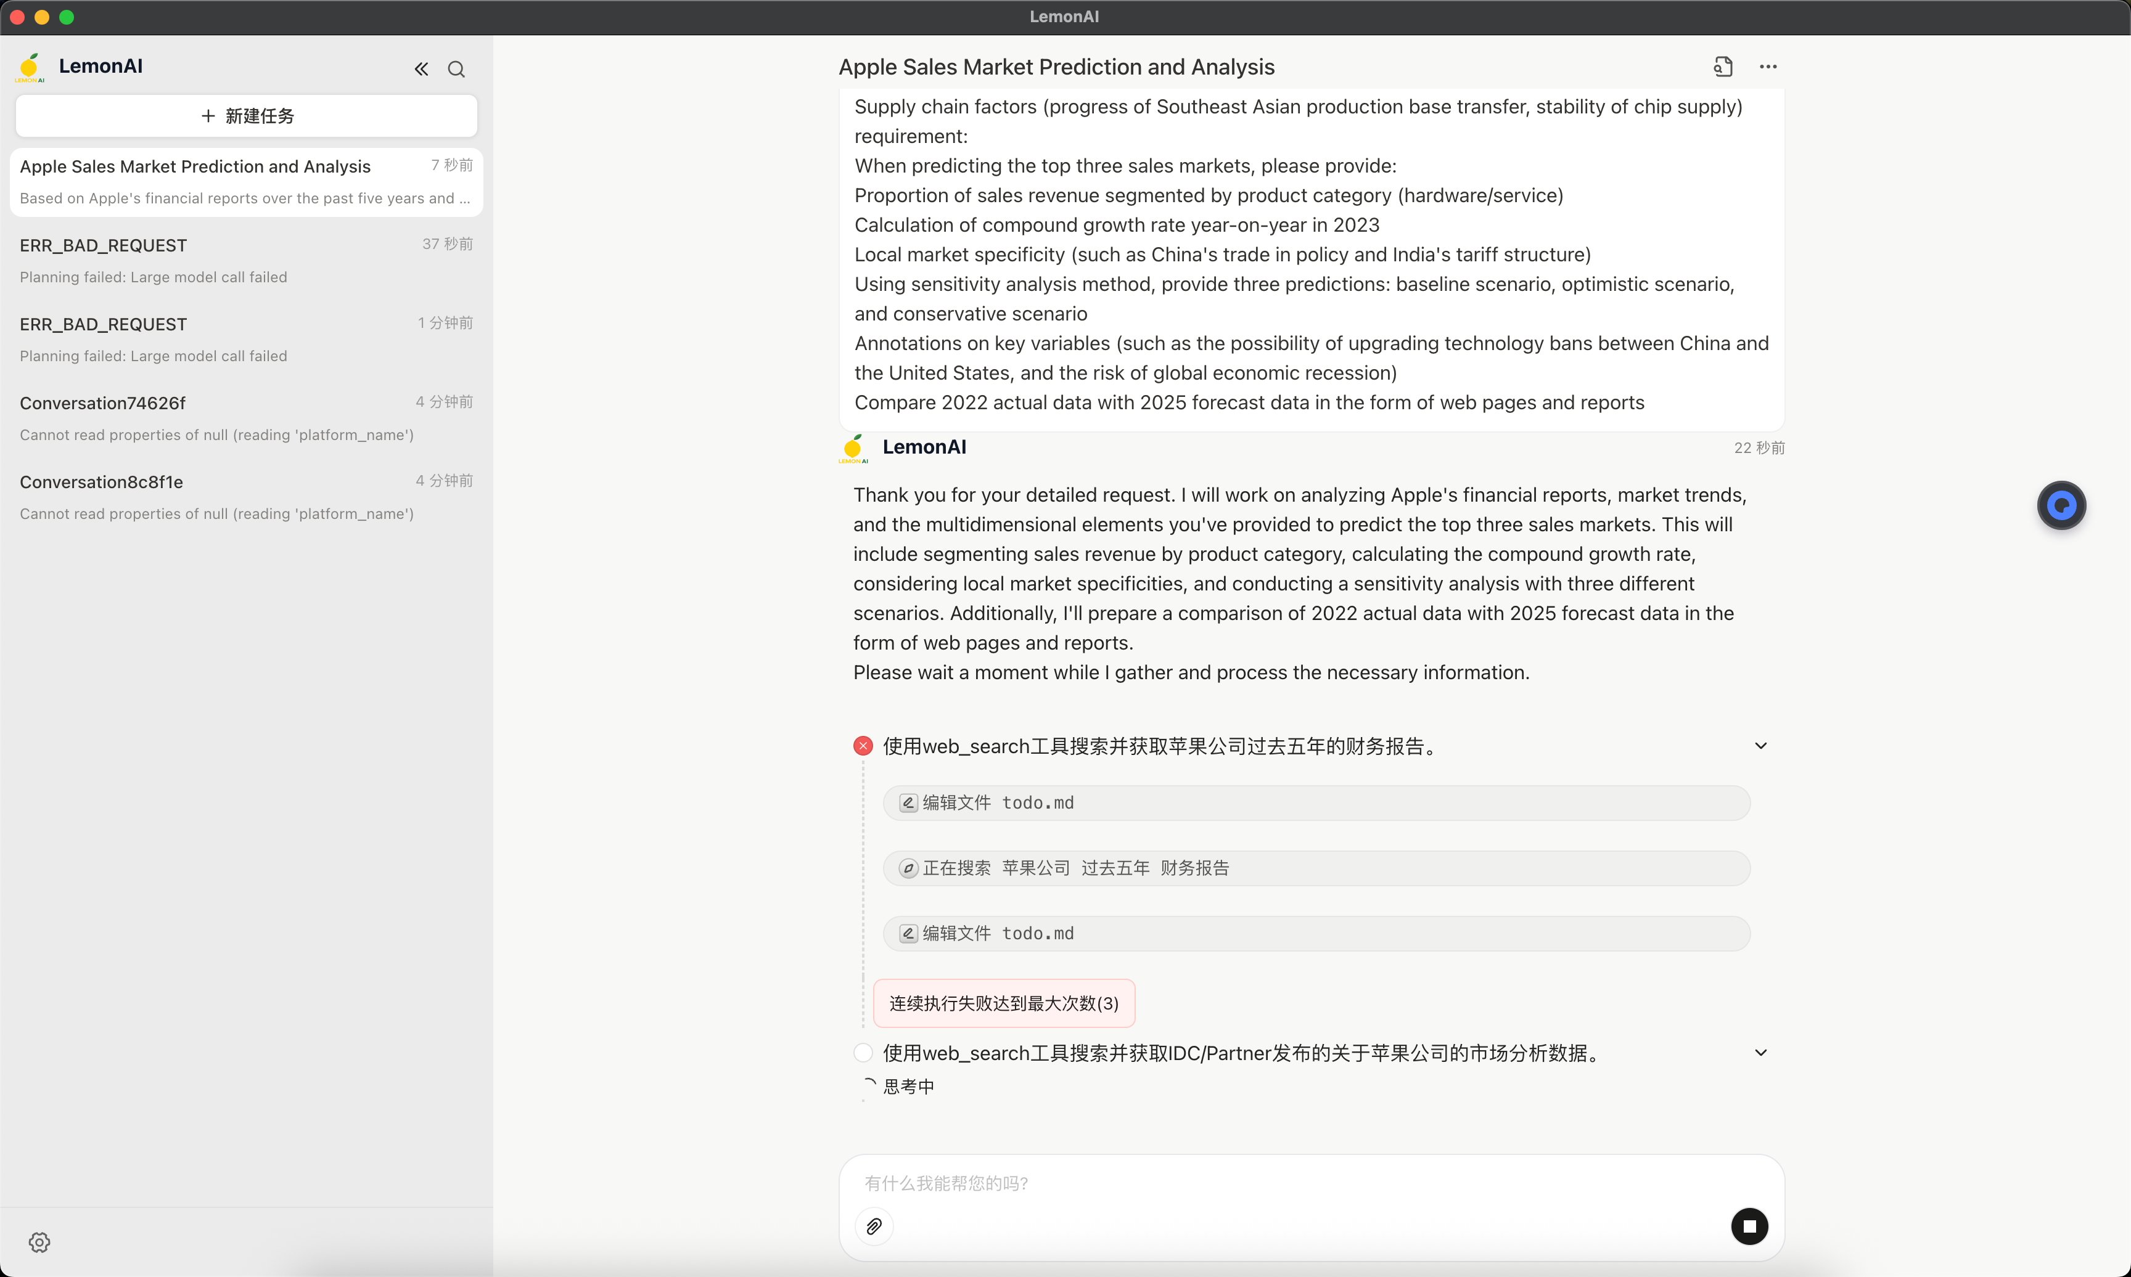Click the blue floating assistant icon

[2061, 505]
